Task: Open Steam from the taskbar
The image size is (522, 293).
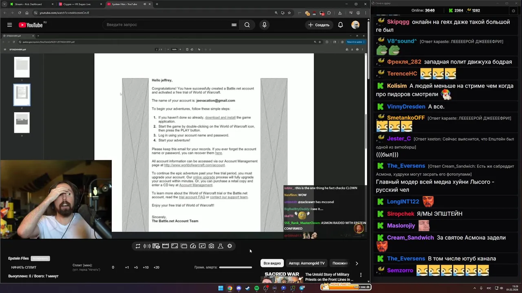Action: coord(248,288)
